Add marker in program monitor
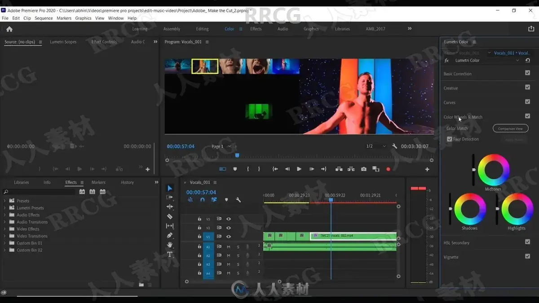Image resolution: width=539 pixels, height=303 pixels. tap(235, 169)
